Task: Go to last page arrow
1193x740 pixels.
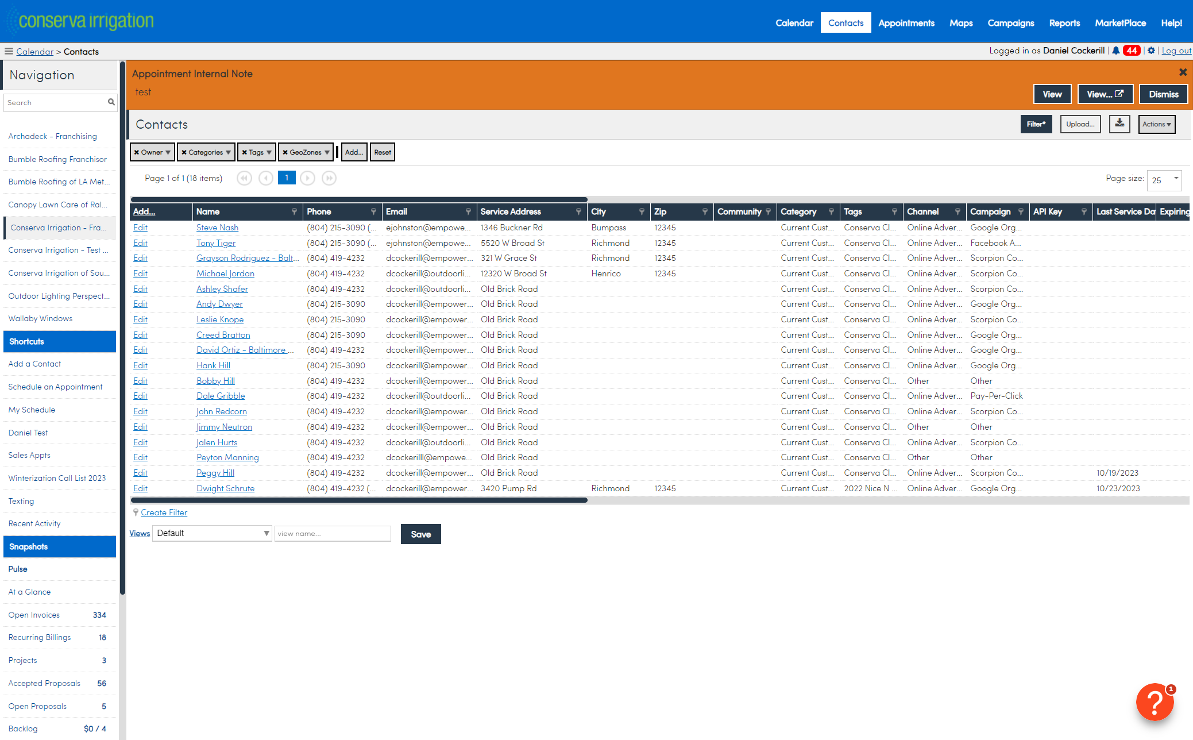Action: coord(329,178)
